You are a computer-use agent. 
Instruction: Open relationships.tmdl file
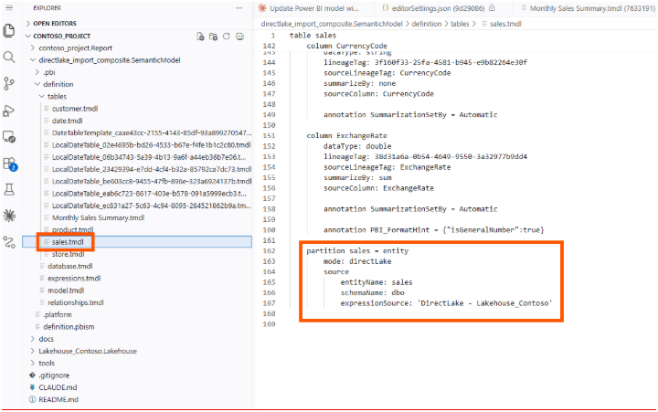[x=75, y=303]
